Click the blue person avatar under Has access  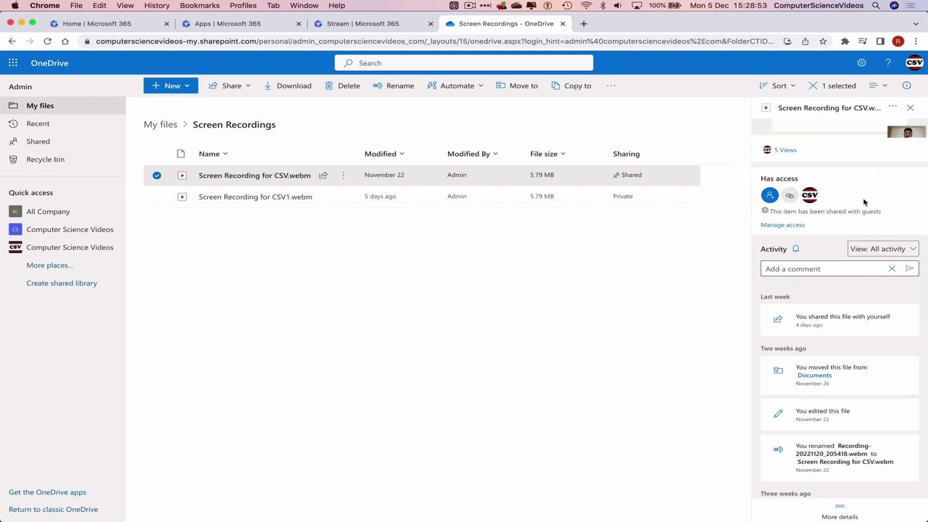(769, 195)
